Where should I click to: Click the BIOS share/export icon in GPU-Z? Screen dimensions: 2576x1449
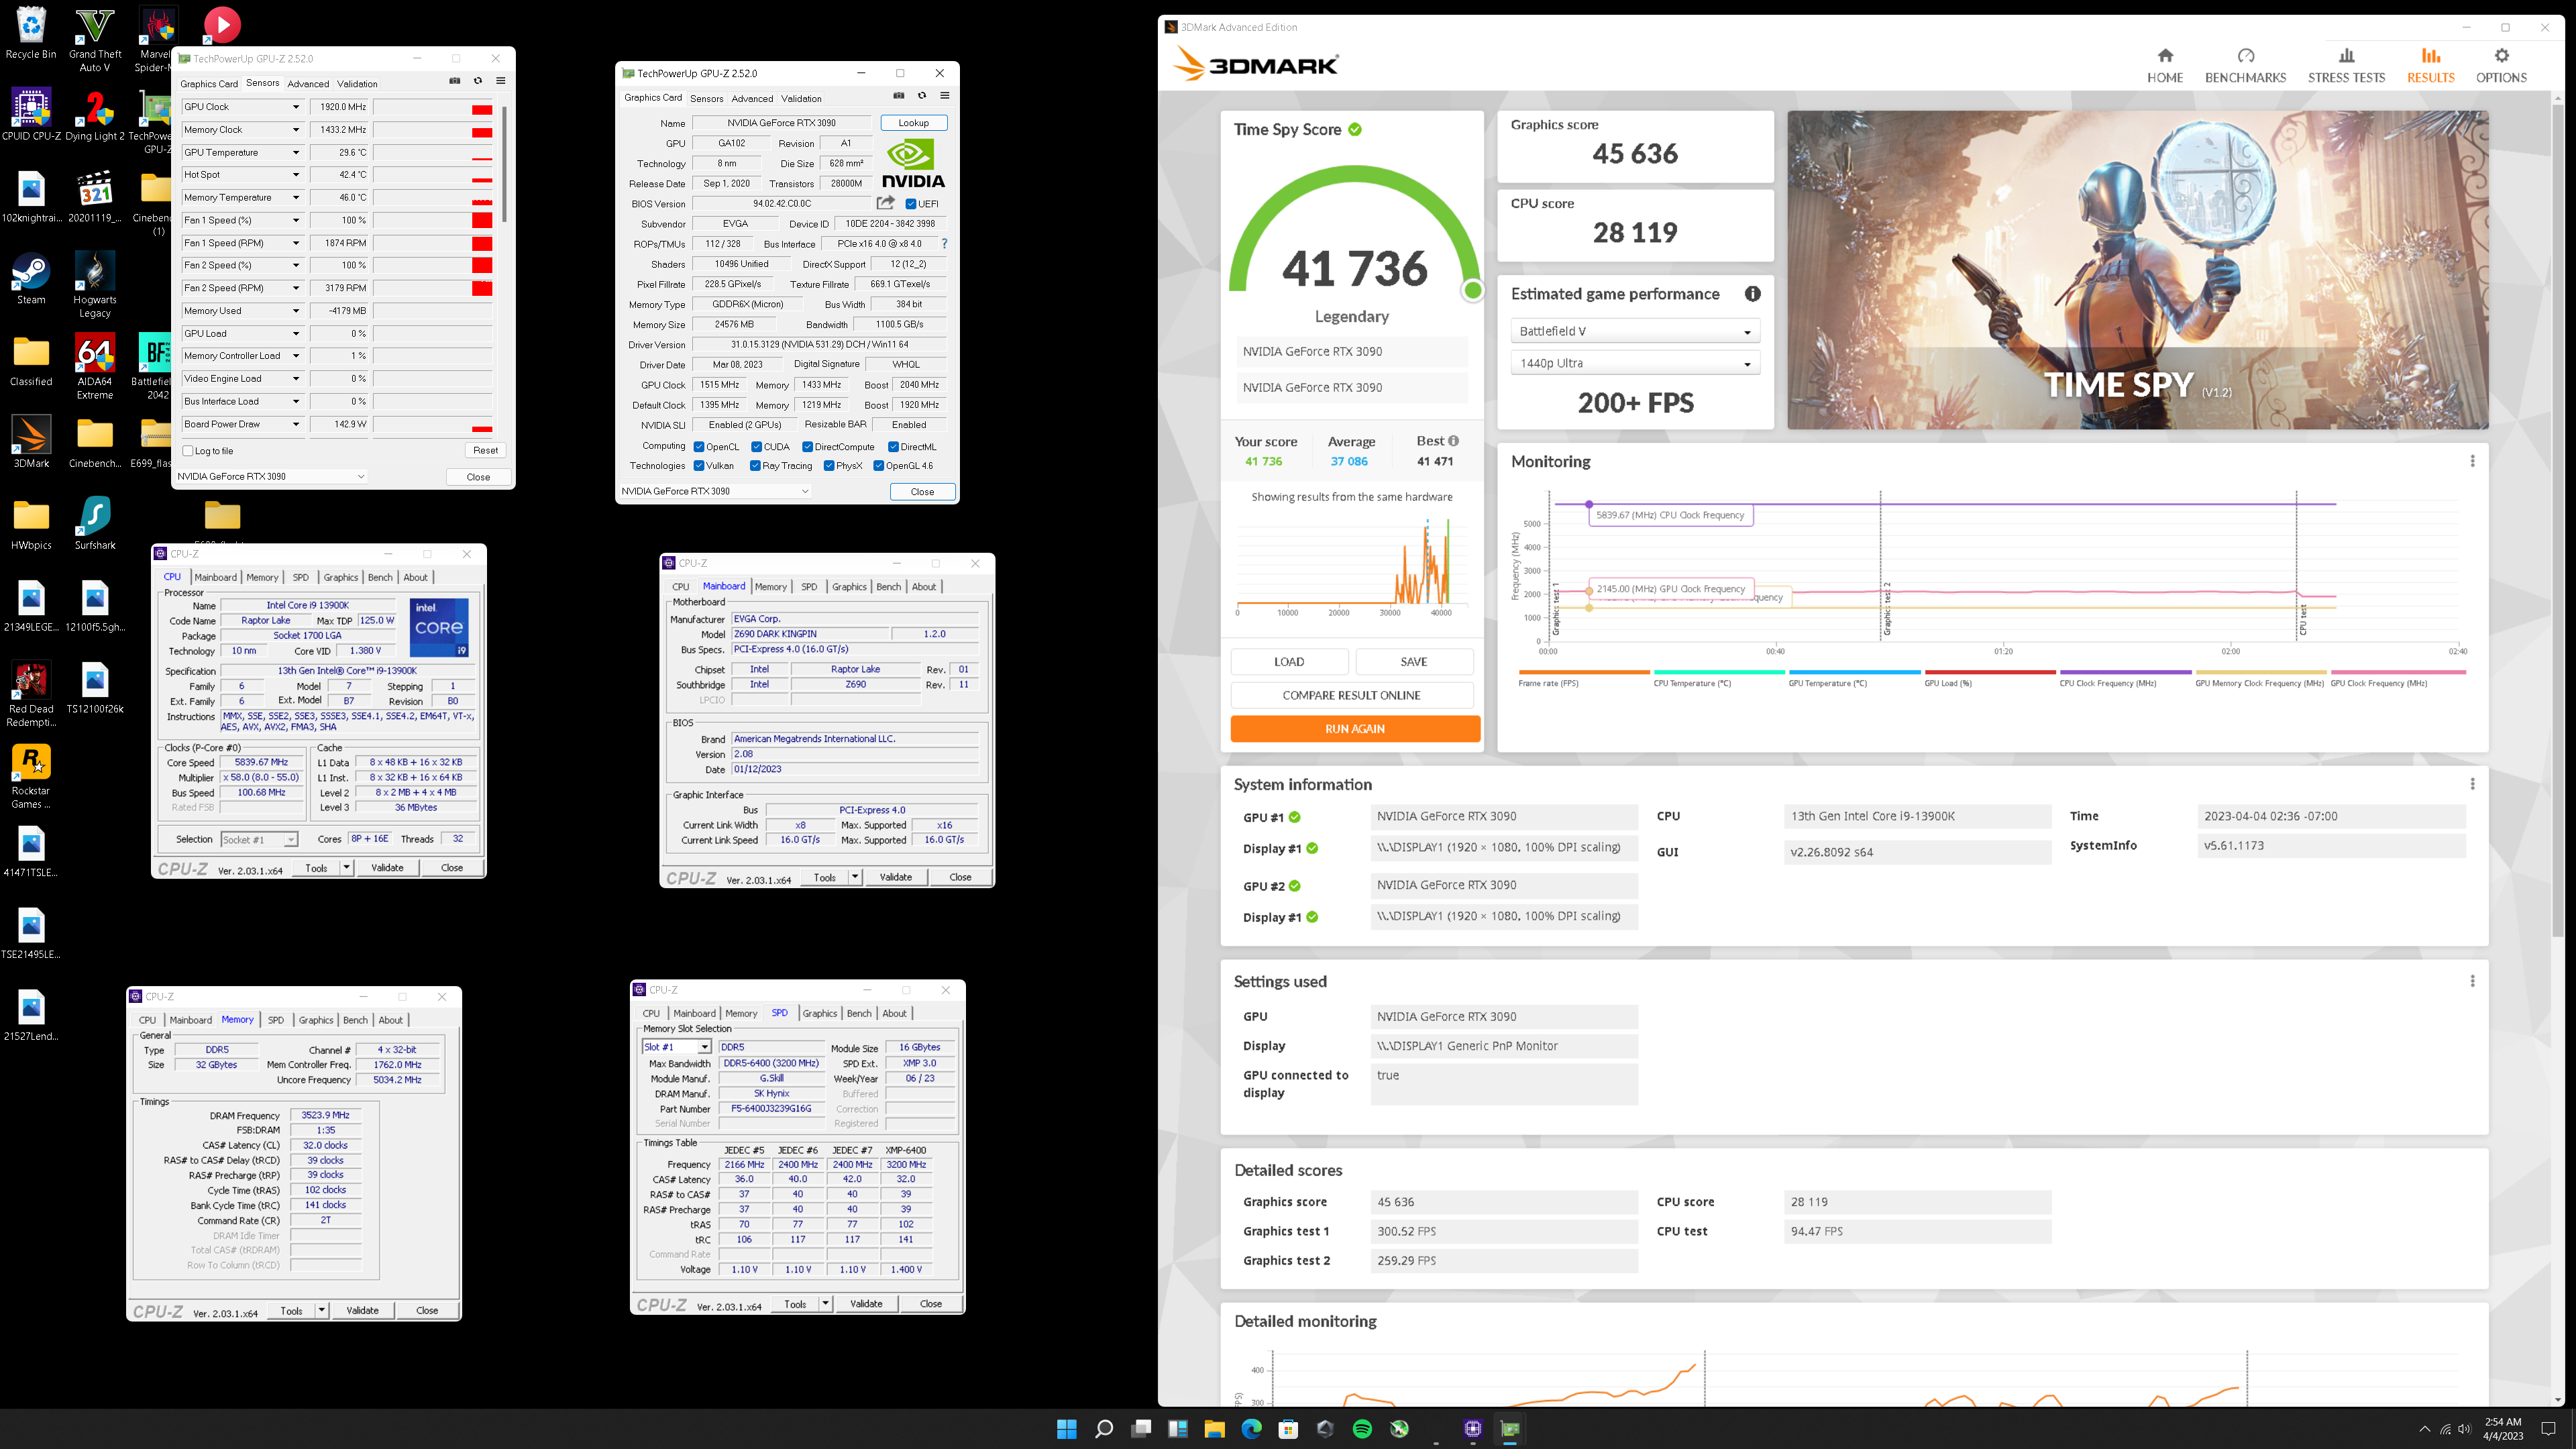[885, 203]
